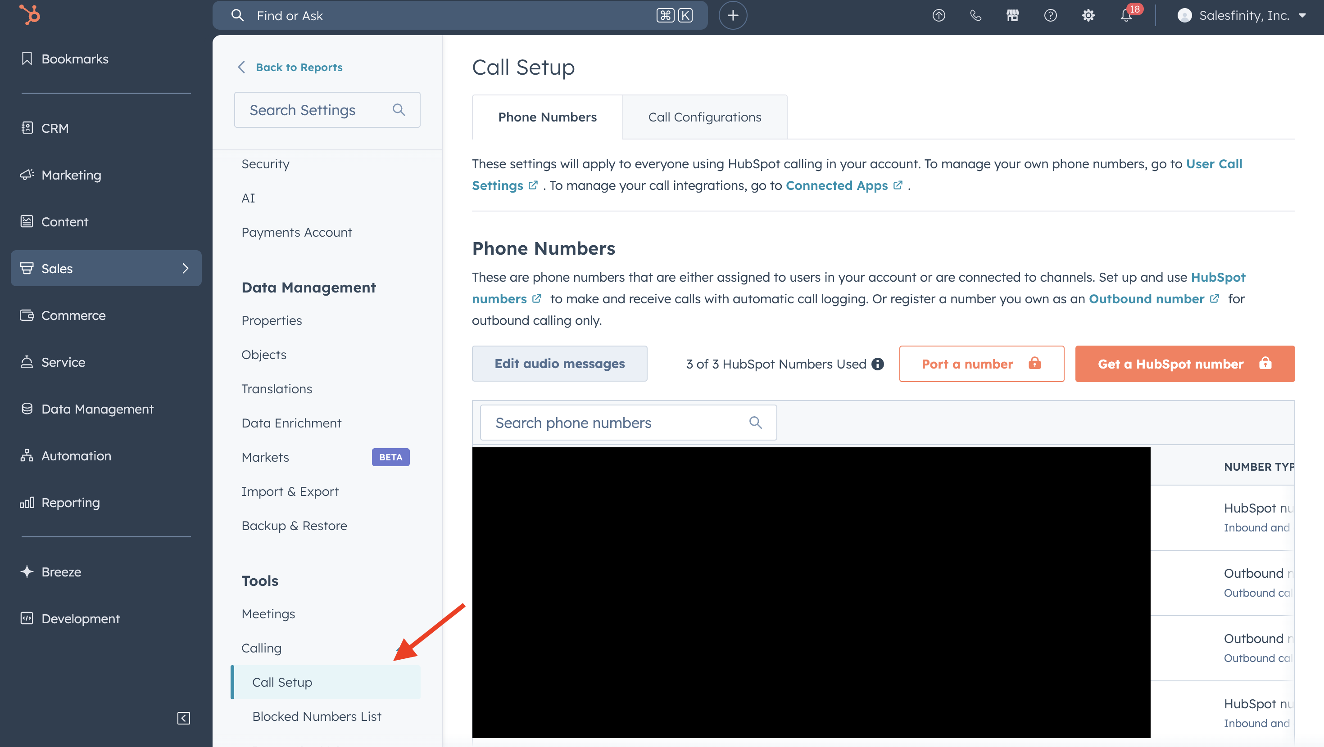
Task: Open the calling phone icon
Action: tap(975, 15)
